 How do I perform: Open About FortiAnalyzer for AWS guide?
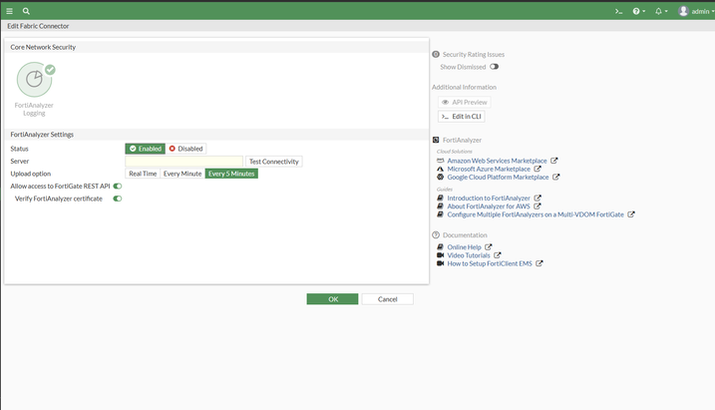point(489,206)
